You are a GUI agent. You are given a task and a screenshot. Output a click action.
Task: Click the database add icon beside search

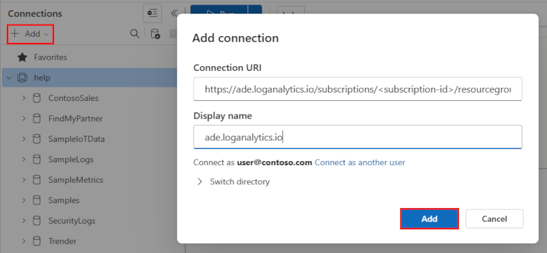(155, 34)
